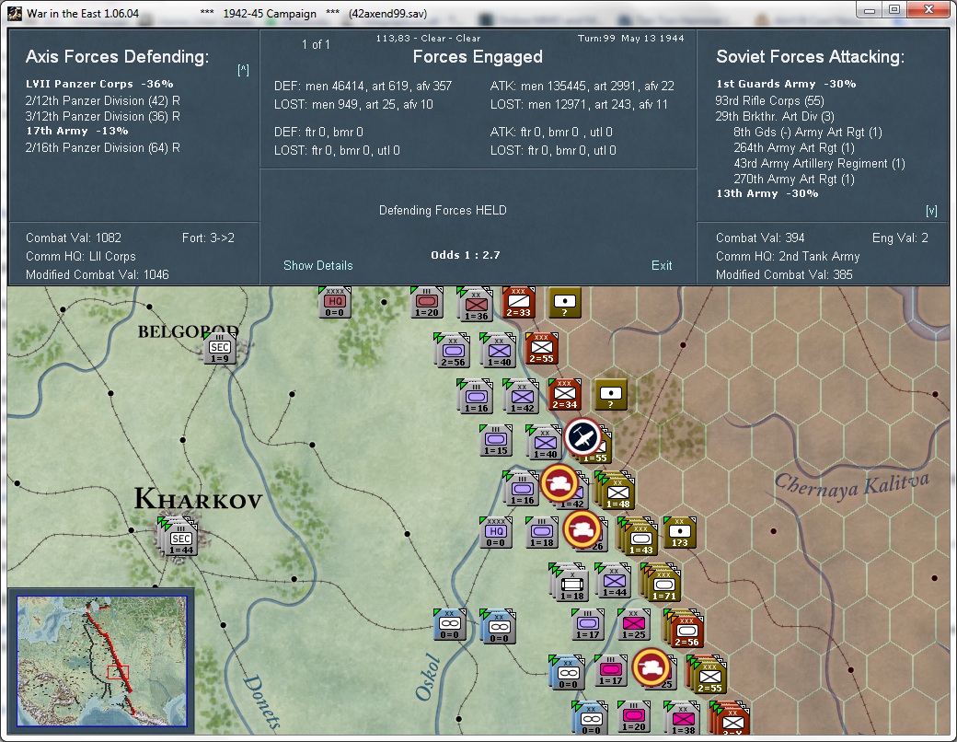Select the SEC 1=9 counter at Belgorod
Image resolution: width=957 pixels, height=742 pixels.
coord(220,350)
